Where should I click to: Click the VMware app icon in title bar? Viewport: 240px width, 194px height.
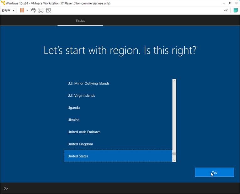pos(3,3)
